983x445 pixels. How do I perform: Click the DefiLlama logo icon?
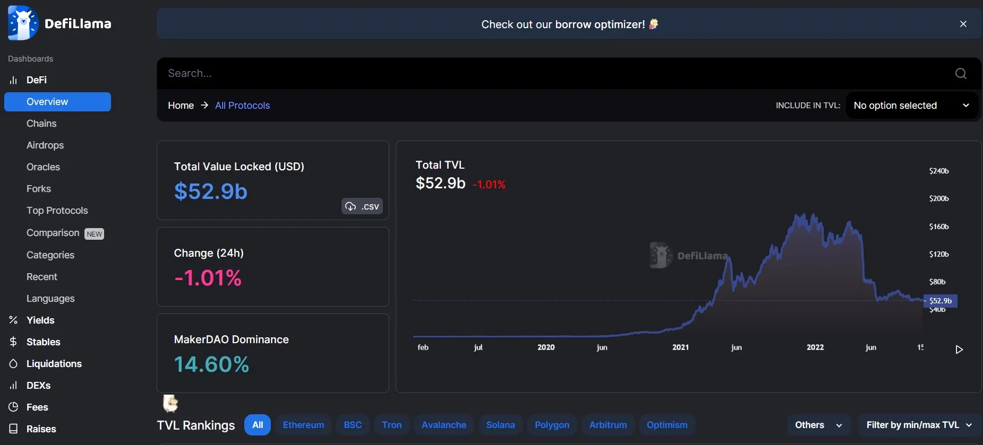(x=23, y=23)
